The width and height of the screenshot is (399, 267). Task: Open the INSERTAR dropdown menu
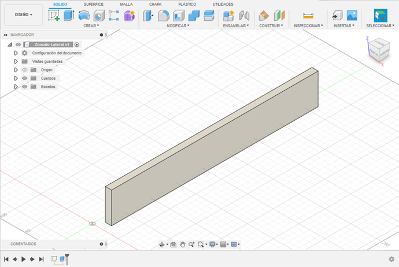(344, 25)
